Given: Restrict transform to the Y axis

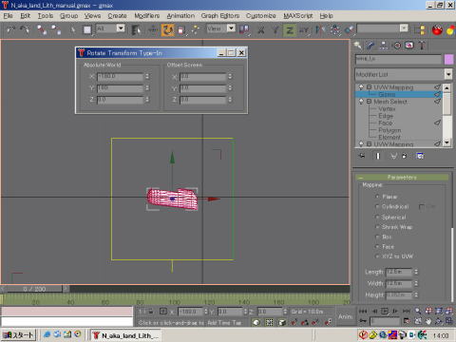Looking at the screenshot, I should 275,30.
